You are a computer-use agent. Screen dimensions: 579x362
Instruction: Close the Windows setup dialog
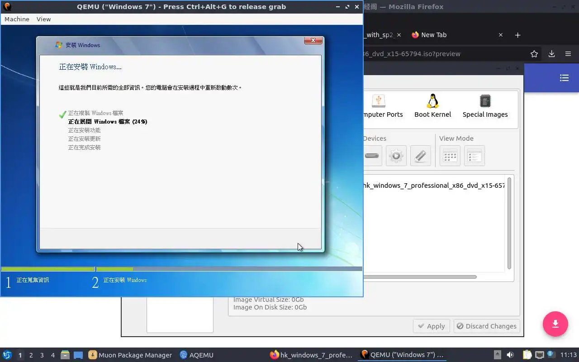pos(313,41)
